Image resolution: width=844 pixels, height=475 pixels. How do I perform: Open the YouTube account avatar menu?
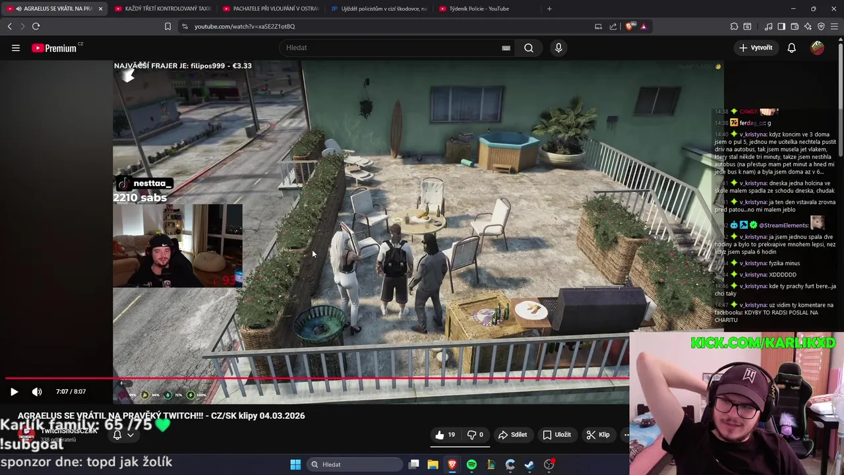817,47
